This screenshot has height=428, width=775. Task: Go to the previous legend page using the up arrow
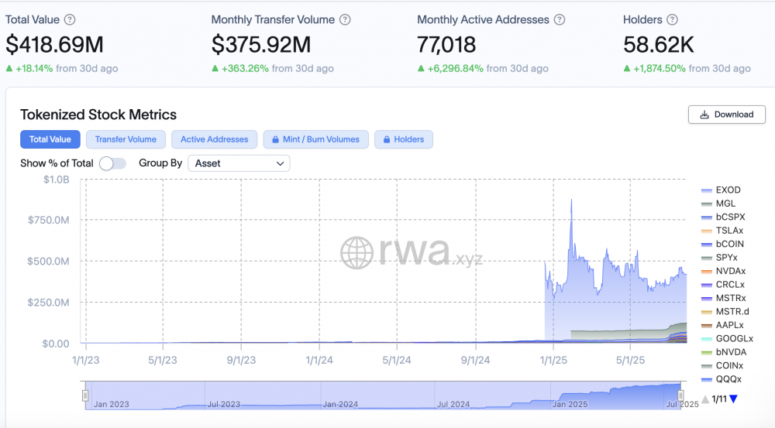705,399
